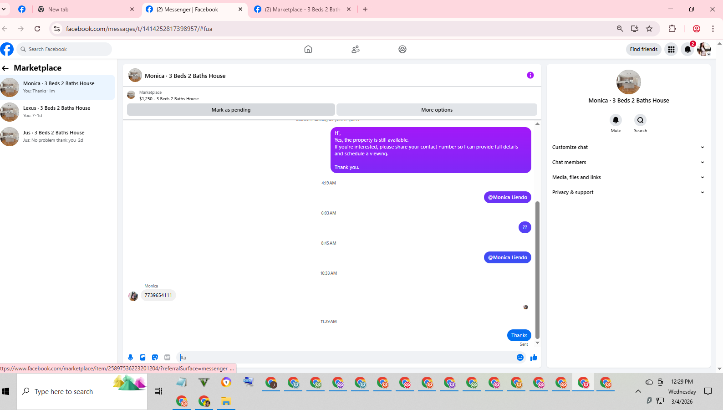Viewport: 723px width, 410px height.
Task: Bookmark this page with the star icon
Action: click(649, 29)
